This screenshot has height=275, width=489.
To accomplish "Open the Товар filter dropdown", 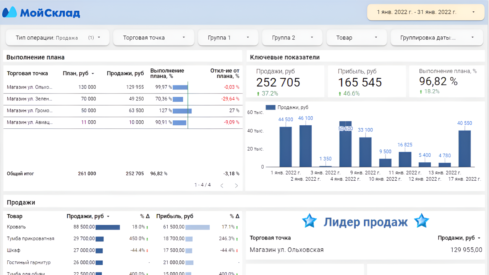I will click(x=357, y=38).
